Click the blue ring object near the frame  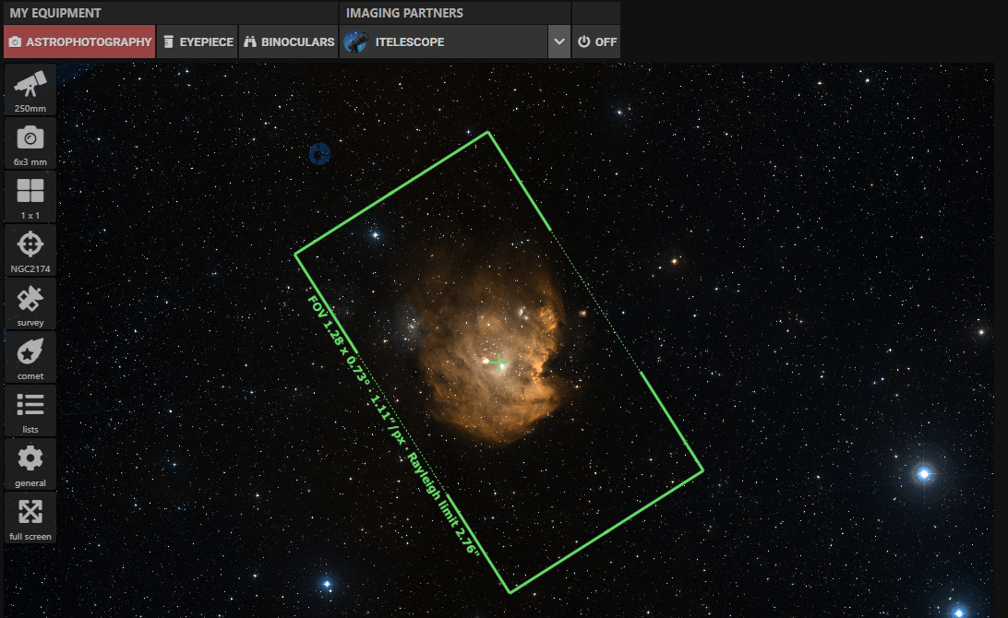[x=319, y=155]
